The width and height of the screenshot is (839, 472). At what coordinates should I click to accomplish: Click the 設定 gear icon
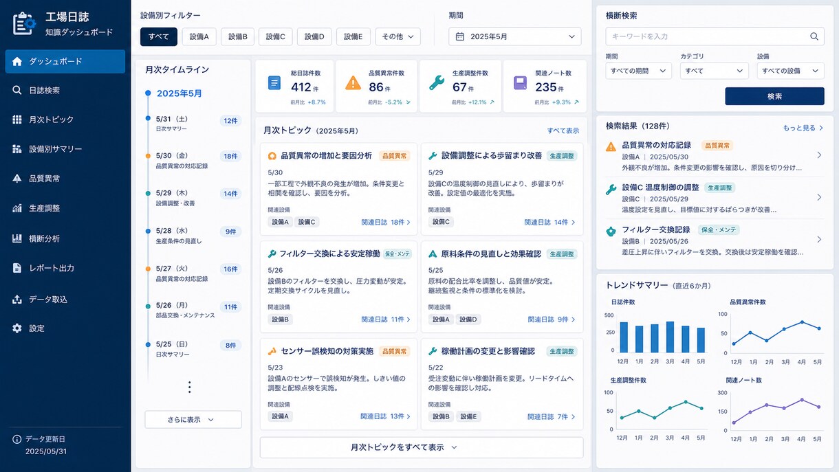[17, 328]
